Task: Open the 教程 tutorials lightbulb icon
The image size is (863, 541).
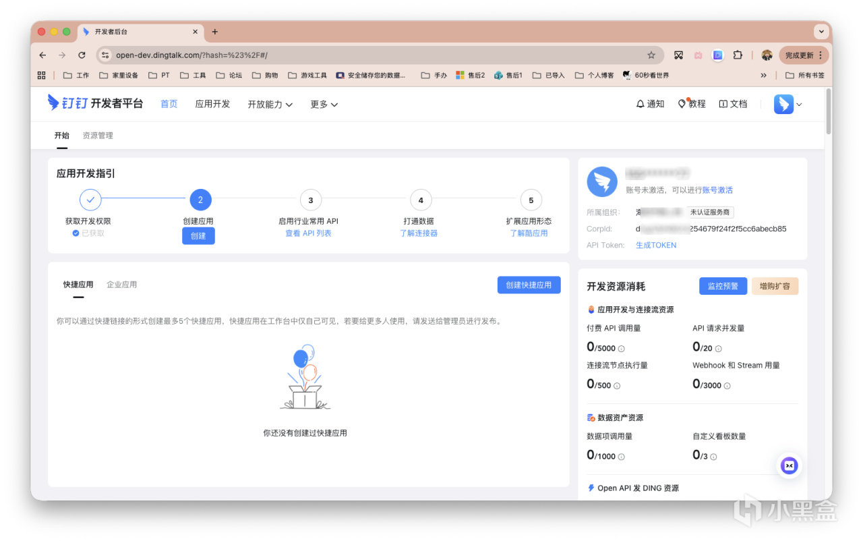Action: coord(682,104)
